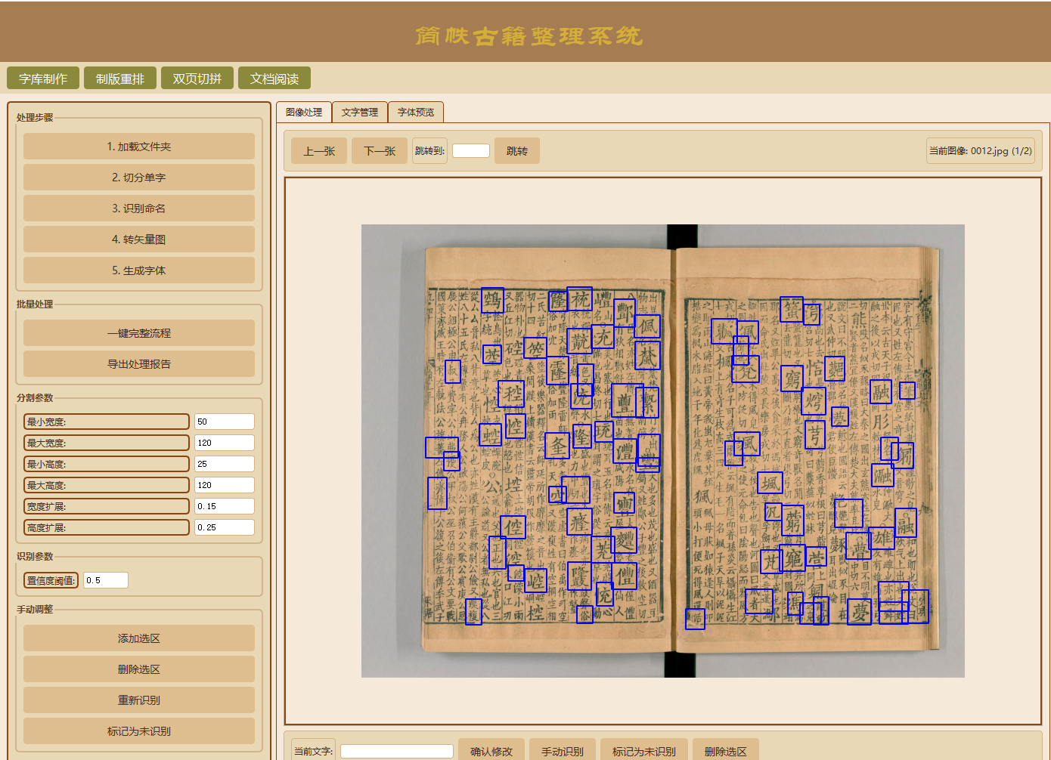Click the 最大宽度 value field
Screen dimensions: 1051x760
225,443
